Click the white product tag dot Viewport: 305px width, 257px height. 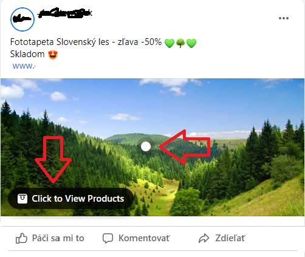pos(146,146)
